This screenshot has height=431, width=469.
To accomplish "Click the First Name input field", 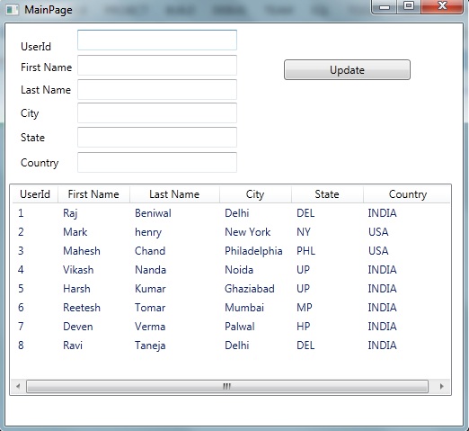I will coord(157,65).
